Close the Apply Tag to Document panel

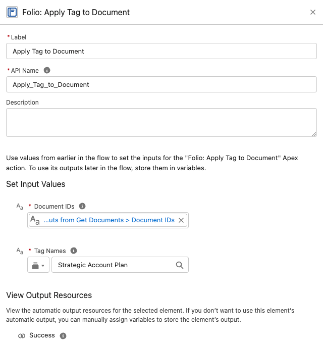[x=313, y=12]
